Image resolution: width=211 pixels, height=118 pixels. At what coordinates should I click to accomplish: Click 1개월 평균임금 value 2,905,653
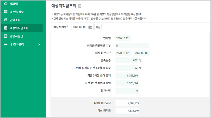(127, 103)
